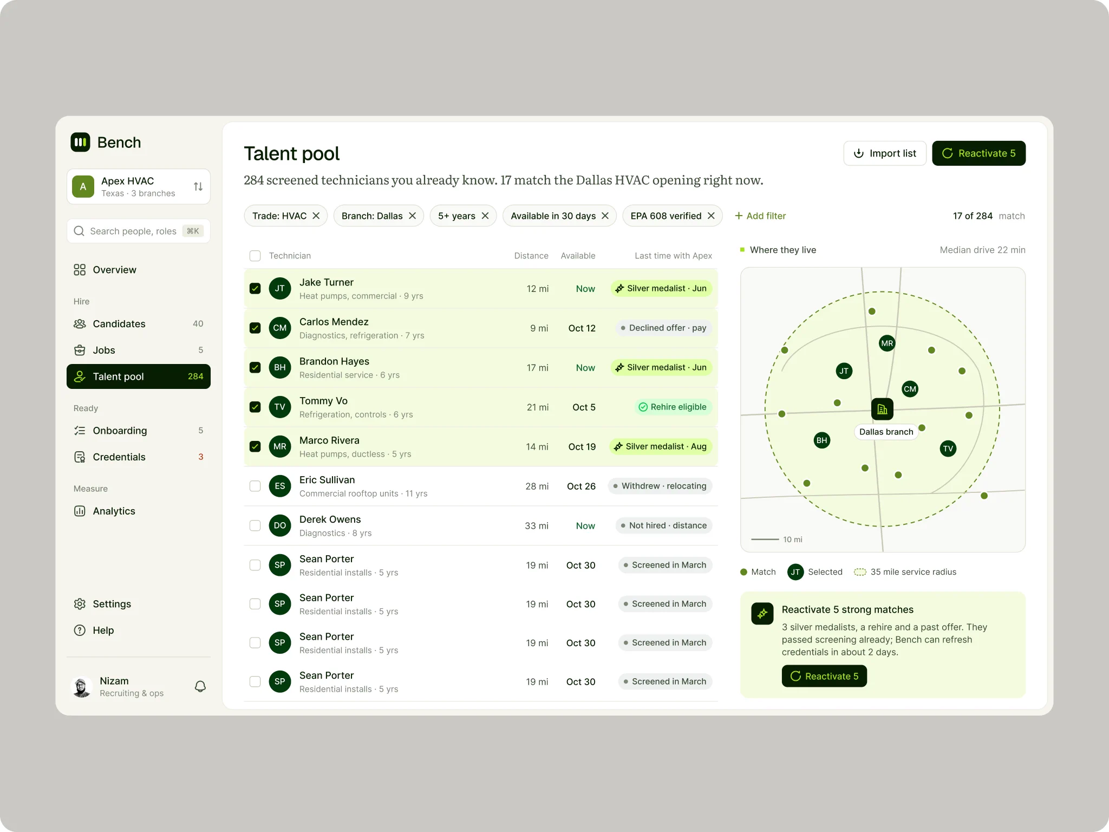Toggle the select-all Technician checkbox
This screenshot has width=1109, height=832.
point(255,256)
